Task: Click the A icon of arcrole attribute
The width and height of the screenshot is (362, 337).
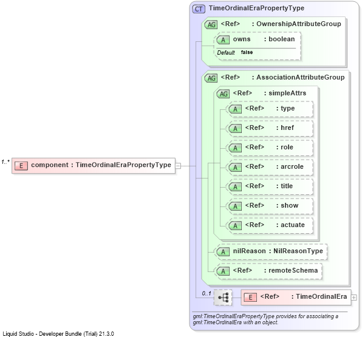Action: [235, 168]
